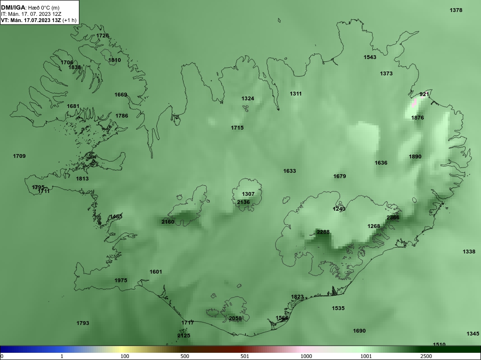
Task: Click the pale yellow band of the color bar
Action: click(x=123, y=349)
